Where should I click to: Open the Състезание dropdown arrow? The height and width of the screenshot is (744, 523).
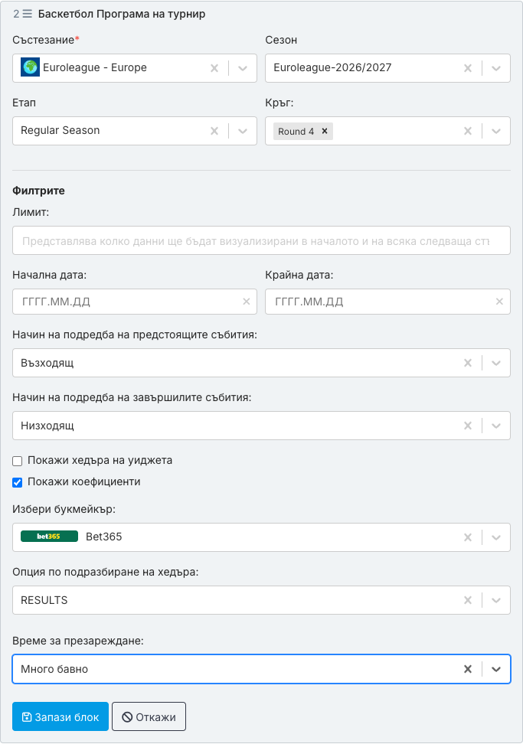(243, 68)
